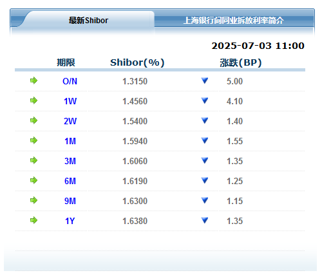Click the green arrow beside 1Y
The height and width of the screenshot is (273, 322).
[x=33, y=220]
